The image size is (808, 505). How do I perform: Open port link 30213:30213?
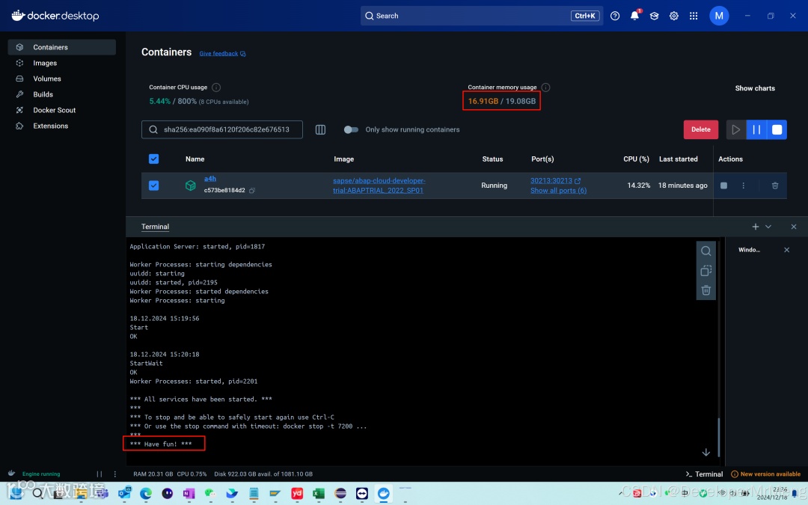pyautogui.click(x=555, y=180)
